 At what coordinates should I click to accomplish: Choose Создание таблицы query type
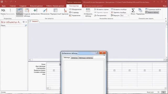click(x=27, y=13)
